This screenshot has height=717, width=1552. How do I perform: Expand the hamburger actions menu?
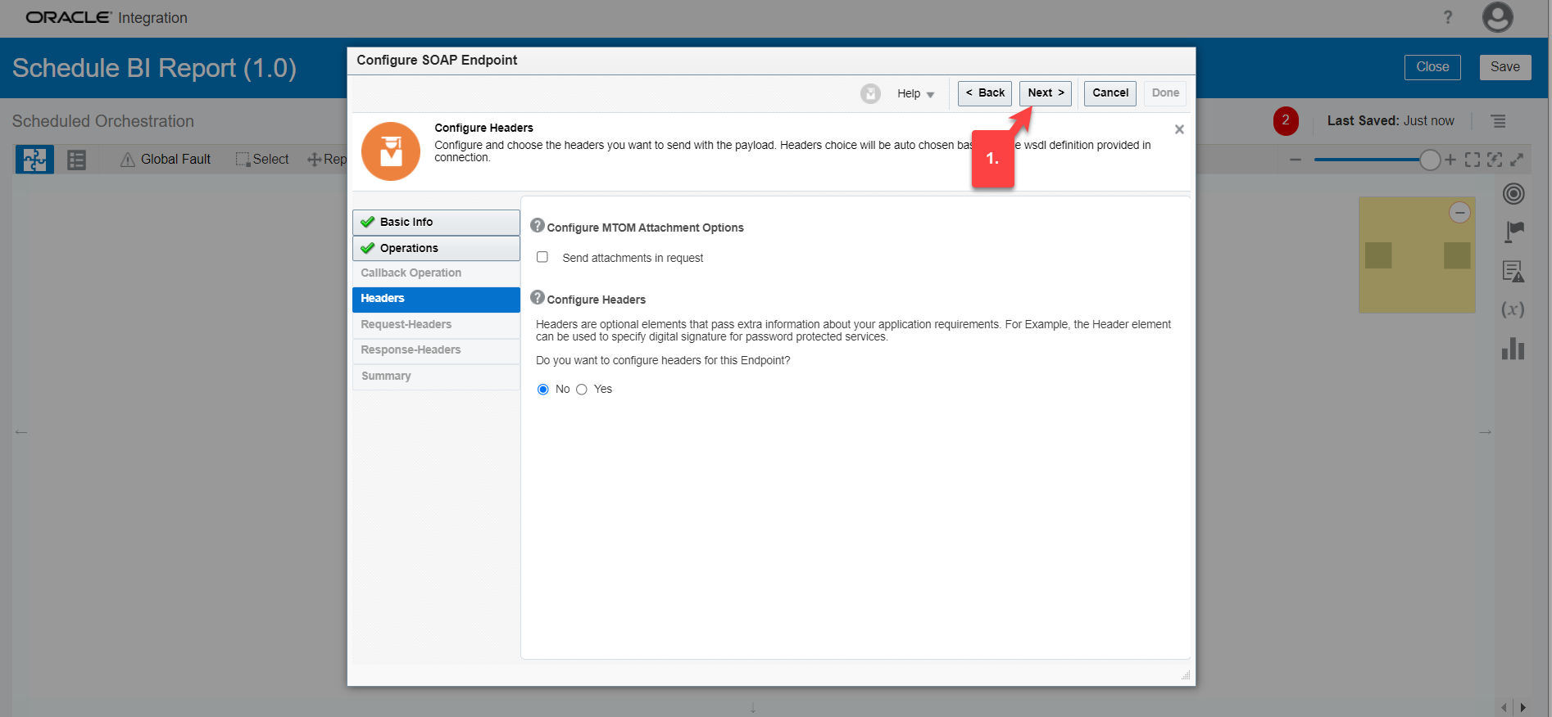(1498, 121)
